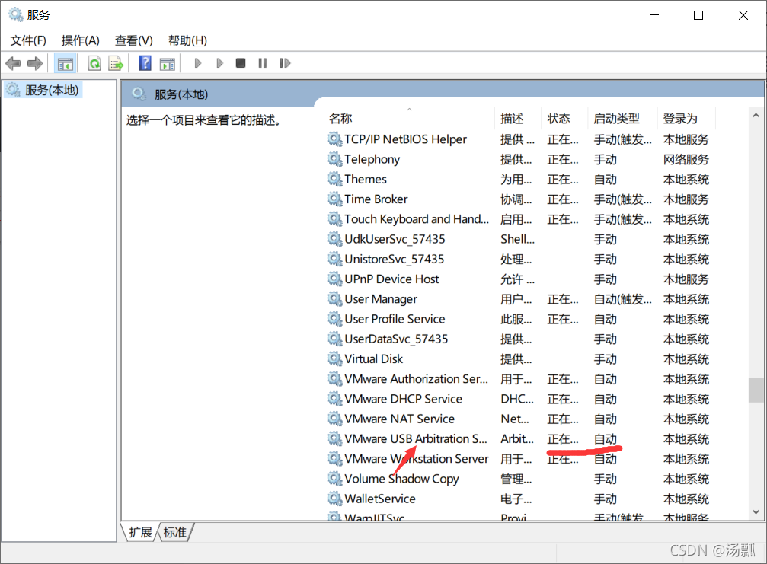Viewport: 767px width, 564px height.
Task: Open the 查看(V) menu
Action: click(133, 40)
